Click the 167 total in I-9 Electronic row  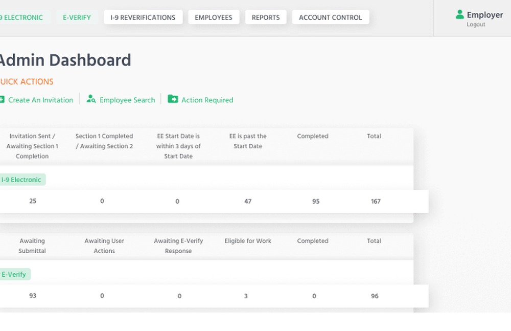(x=376, y=202)
